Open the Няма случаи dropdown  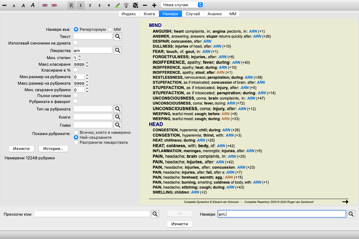pos(182,5)
